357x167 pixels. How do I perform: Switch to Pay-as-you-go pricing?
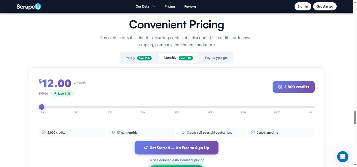[216, 58]
